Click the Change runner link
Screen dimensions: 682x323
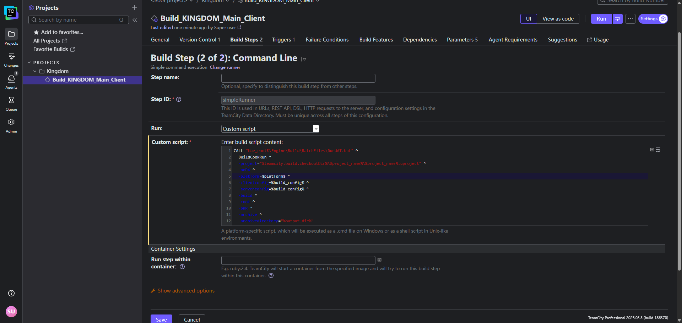(225, 67)
